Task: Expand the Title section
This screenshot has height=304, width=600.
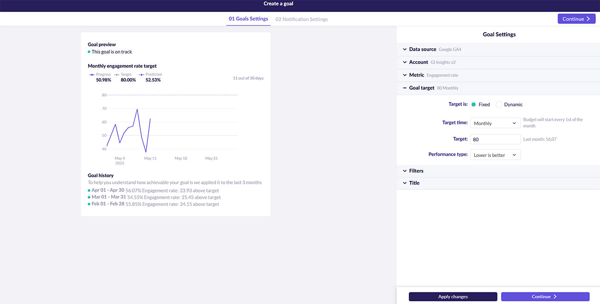Action: 498,183
